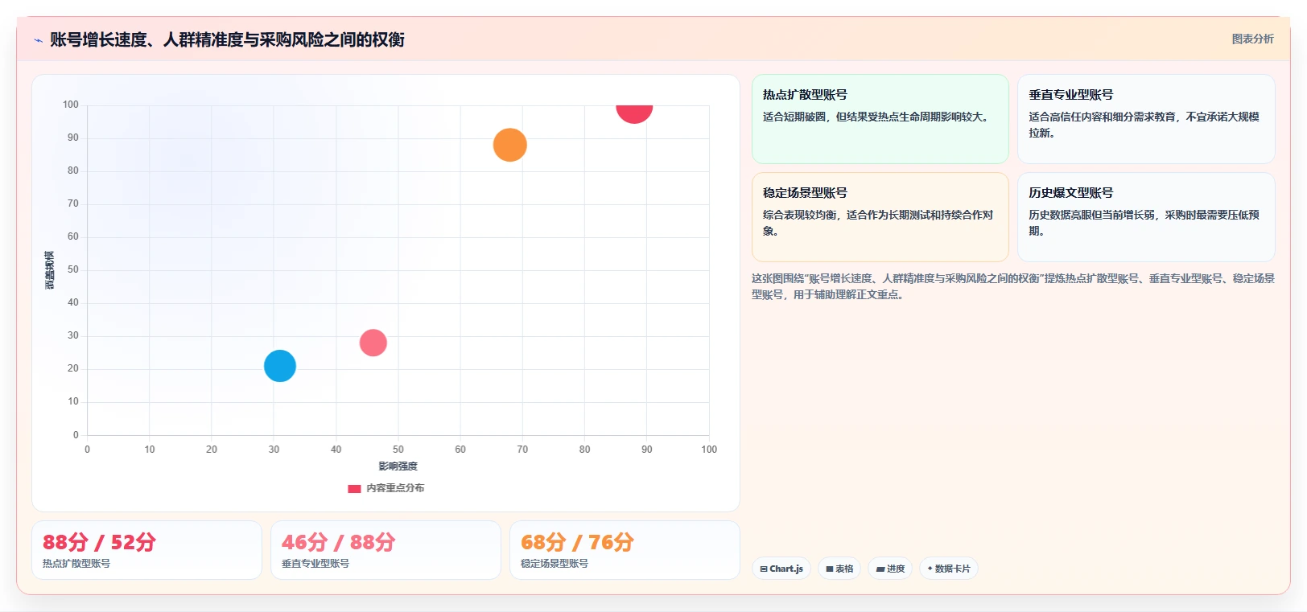Click the 图表分析 label in the header
Screen dimensions: 1307x612
coord(1252,39)
